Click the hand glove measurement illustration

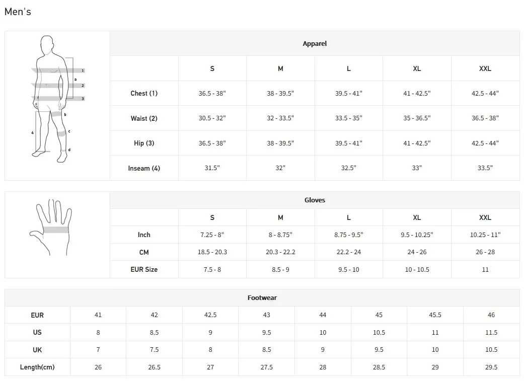(x=51, y=227)
